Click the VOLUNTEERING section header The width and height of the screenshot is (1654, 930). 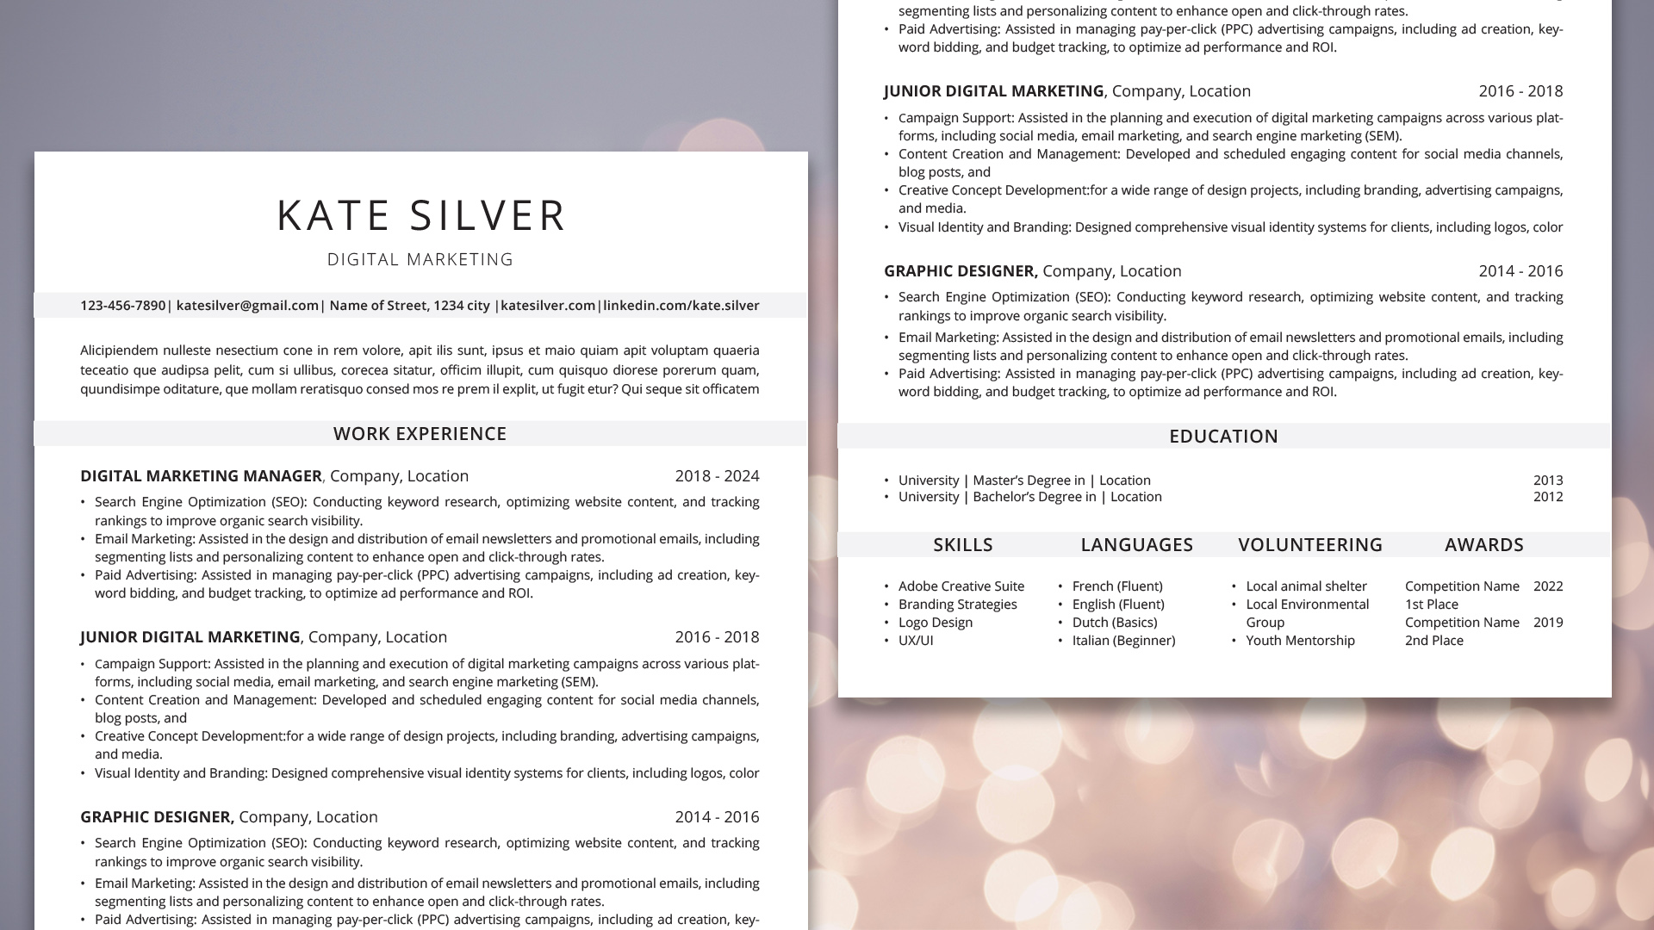pos(1311,544)
